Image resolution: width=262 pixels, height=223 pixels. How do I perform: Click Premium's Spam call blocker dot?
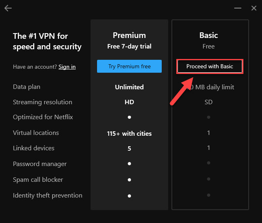[129, 180]
